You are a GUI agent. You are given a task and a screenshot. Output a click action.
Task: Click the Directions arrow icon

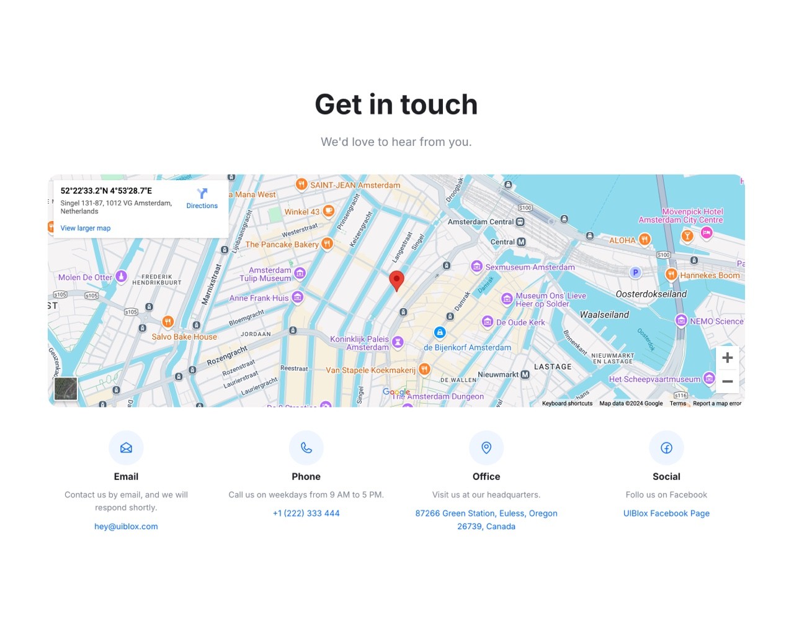tap(202, 194)
